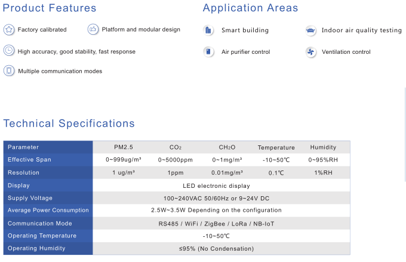Click the Humidity column header

pyautogui.click(x=323, y=147)
